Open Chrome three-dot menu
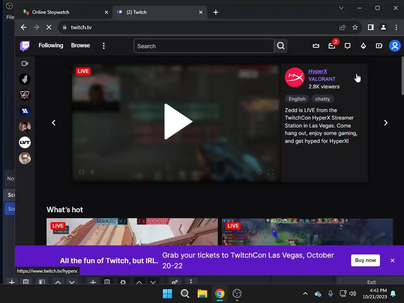 396,27
